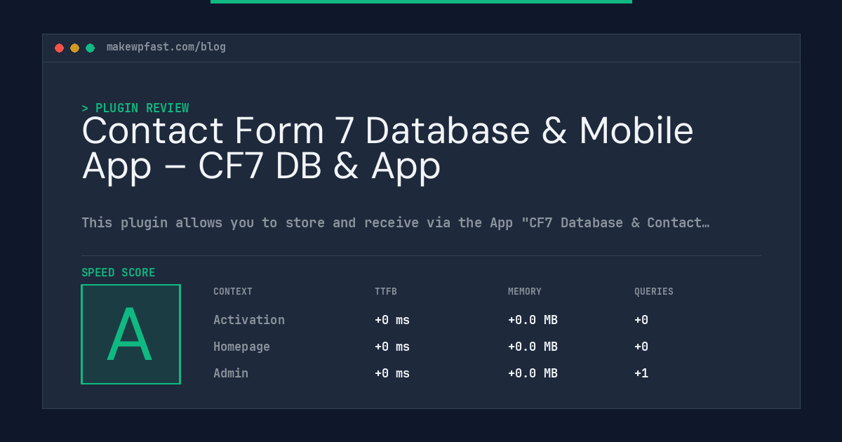Click the A grade score badge
The width and height of the screenshot is (842, 442).
point(131,334)
